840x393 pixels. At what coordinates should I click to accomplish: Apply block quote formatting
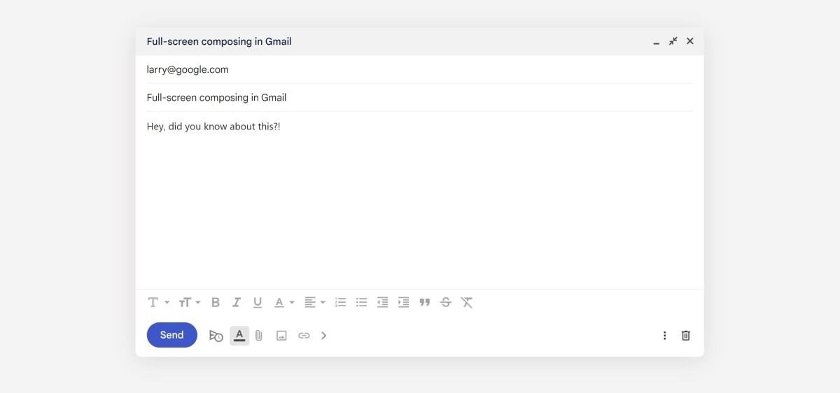(x=424, y=303)
